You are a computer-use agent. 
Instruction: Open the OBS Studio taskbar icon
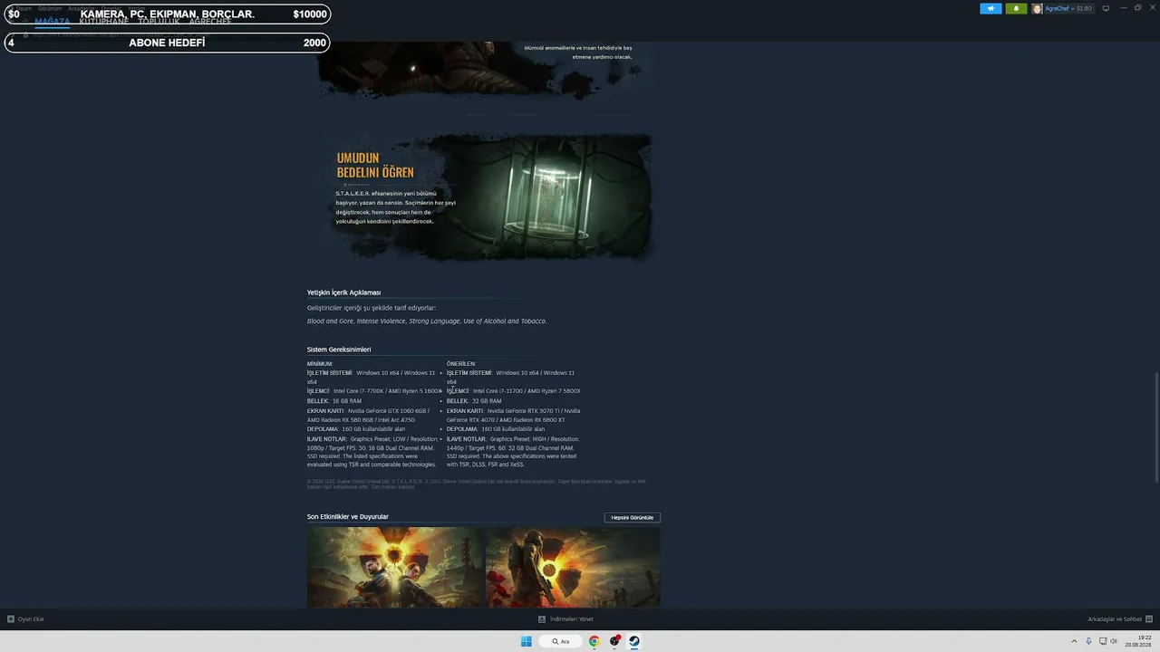[615, 641]
